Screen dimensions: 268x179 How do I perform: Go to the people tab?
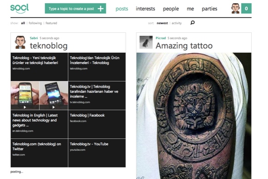pos(171,9)
